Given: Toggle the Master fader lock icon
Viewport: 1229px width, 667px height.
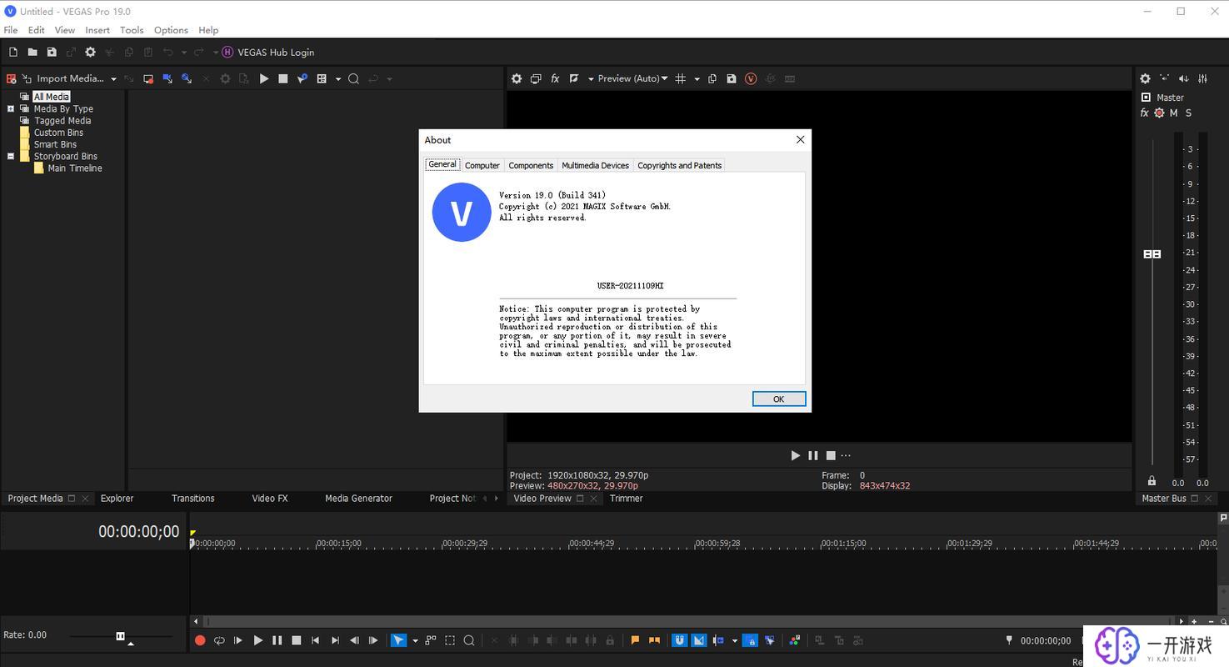Looking at the screenshot, I should (1152, 481).
